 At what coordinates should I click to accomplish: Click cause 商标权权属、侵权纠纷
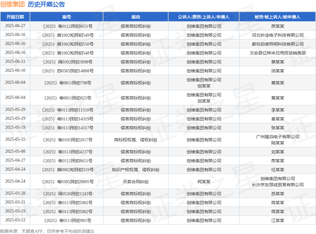(x=136, y=140)
